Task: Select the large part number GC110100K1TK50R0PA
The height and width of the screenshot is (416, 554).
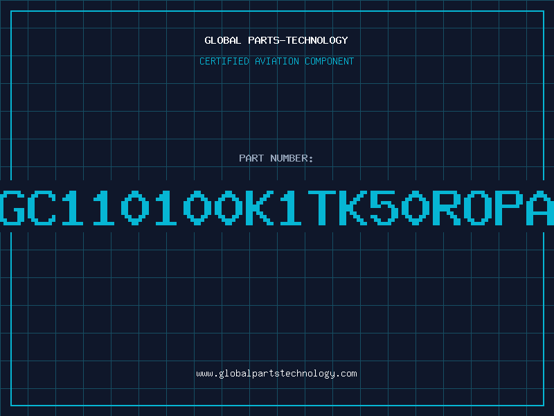Action: click(x=277, y=207)
